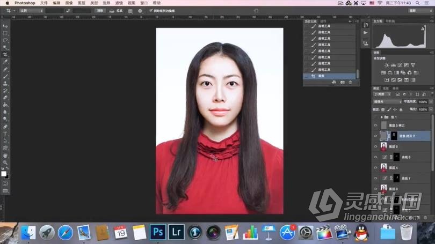The height and width of the screenshot is (244, 435).
Task: Select the Quick Selection tool
Action: [x=5, y=47]
